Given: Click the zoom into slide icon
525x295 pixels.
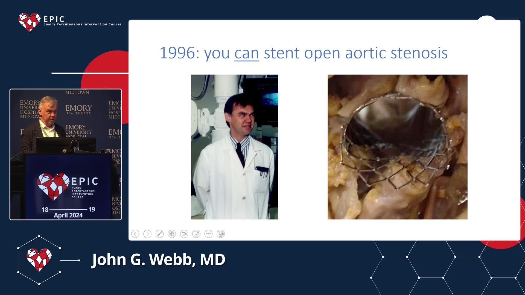Looking at the screenshot, I should pos(196,234).
